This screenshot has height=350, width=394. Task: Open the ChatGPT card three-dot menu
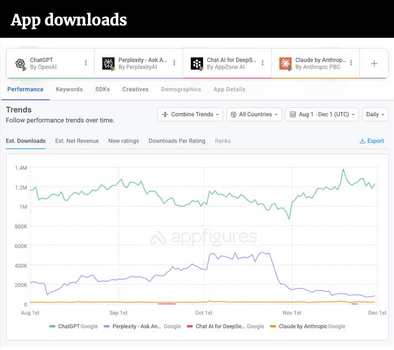tap(86, 63)
